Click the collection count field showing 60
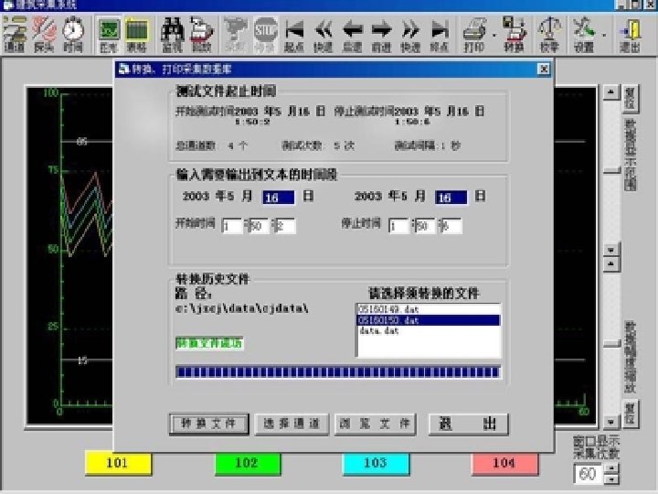This screenshot has width=658, height=494. coord(588,474)
